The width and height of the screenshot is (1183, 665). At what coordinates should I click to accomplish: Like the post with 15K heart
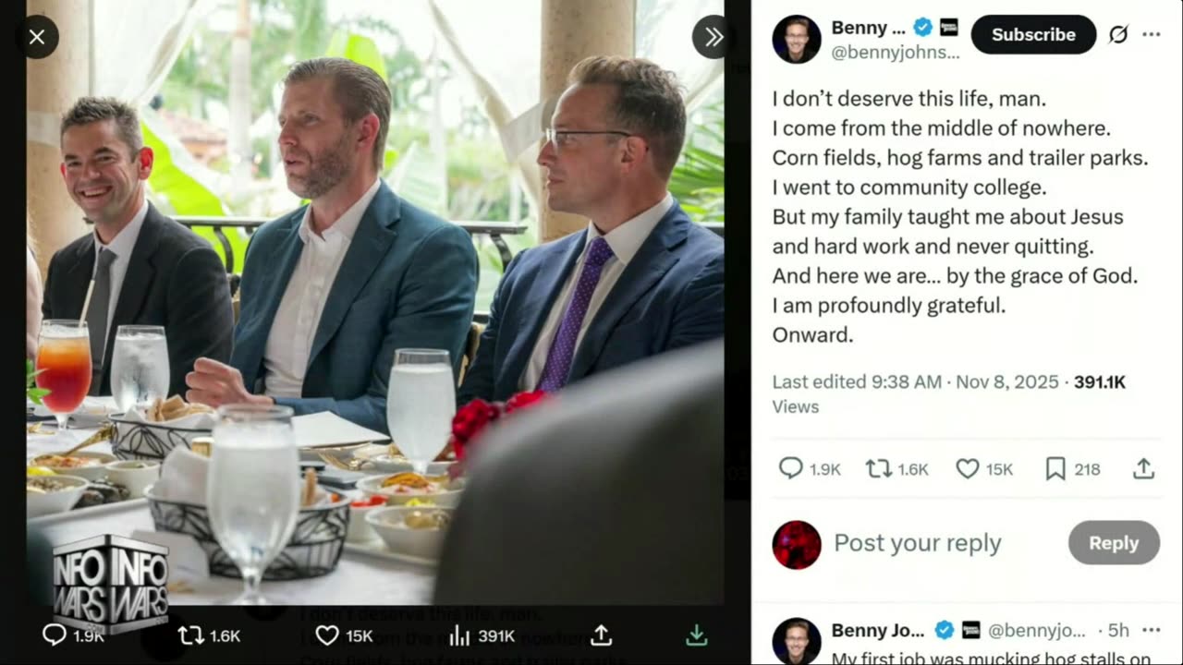pyautogui.click(x=968, y=469)
